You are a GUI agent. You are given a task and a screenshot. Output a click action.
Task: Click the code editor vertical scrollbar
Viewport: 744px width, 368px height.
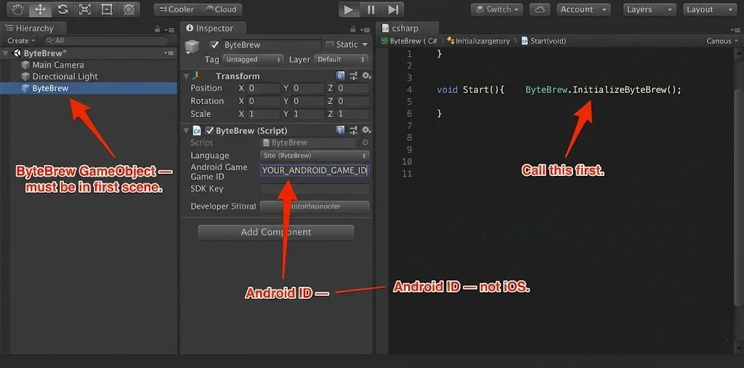click(737, 198)
